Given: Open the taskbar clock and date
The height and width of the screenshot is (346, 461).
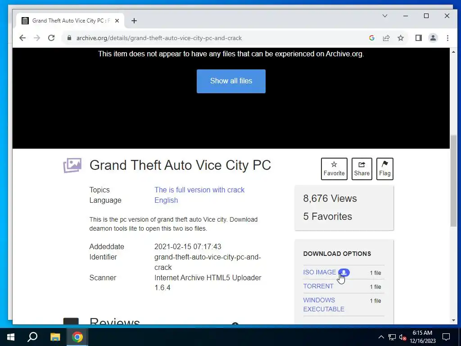Looking at the screenshot, I should point(422,337).
